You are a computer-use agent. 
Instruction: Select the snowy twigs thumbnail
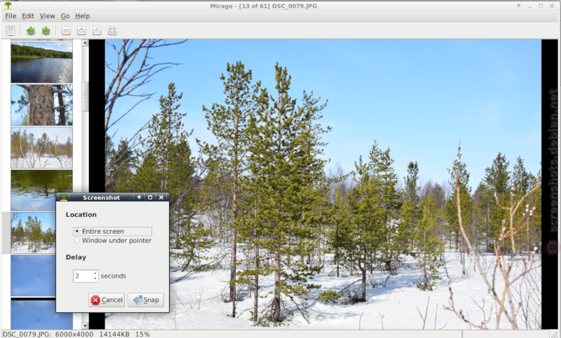41,148
